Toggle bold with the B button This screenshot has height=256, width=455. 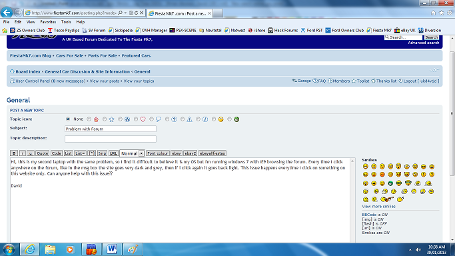14,153
